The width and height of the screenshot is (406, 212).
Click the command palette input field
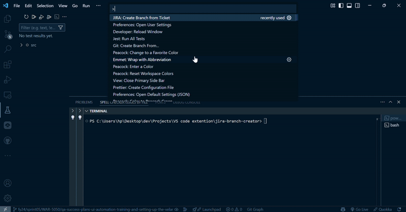coord(203,9)
